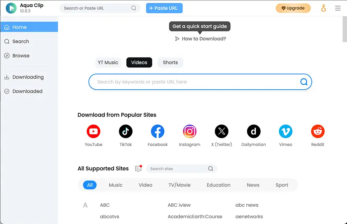Switch to the YT Music tab
The image size is (347, 224).
click(x=108, y=62)
